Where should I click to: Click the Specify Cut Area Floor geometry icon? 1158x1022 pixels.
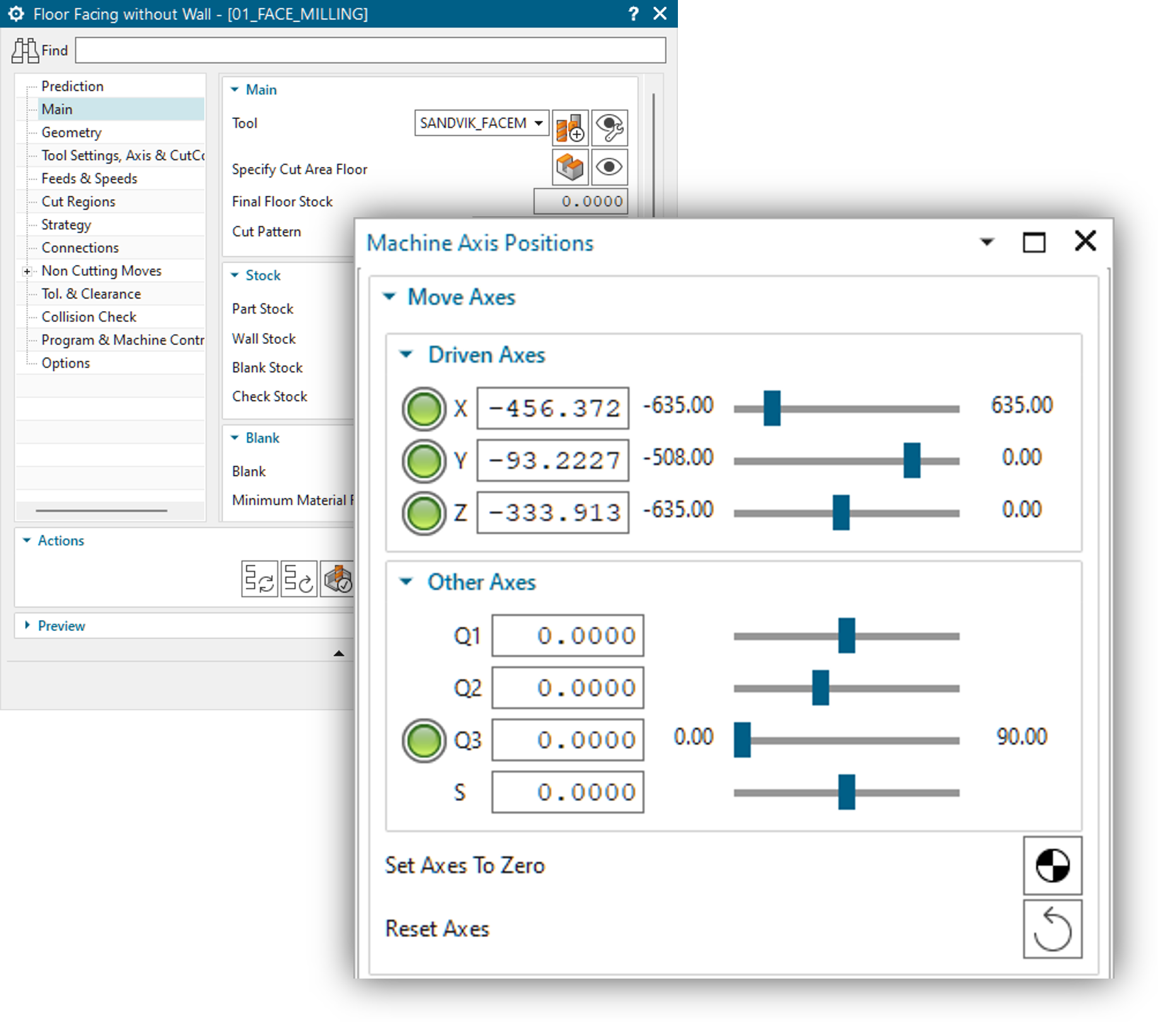(x=570, y=167)
